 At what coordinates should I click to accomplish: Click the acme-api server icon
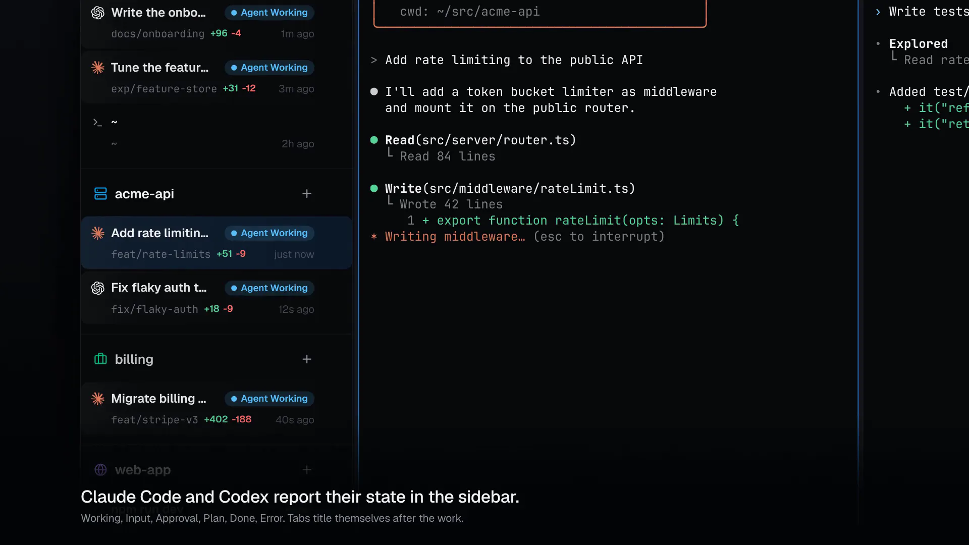(x=100, y=194)
